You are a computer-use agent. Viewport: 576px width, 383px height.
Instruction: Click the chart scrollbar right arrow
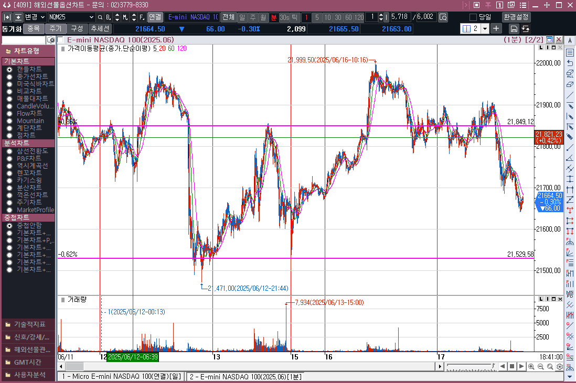tap(440, 366)
